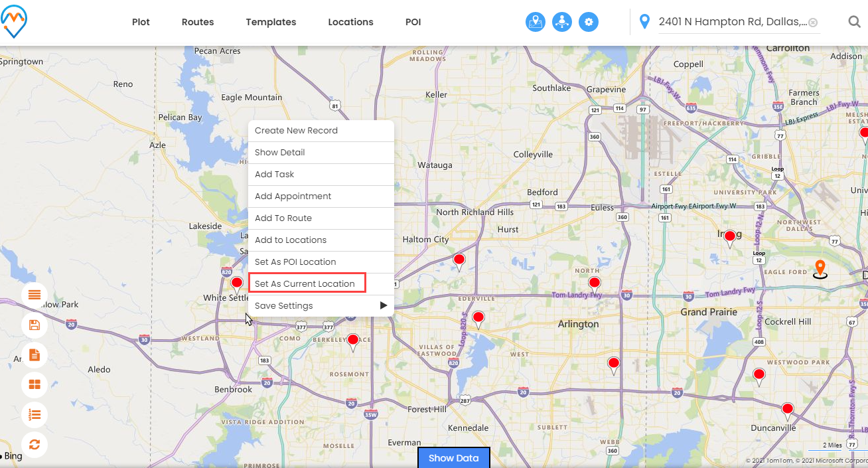The image size is (868, 468).
Task: Open the Templates menu
Action: (271, 22)
